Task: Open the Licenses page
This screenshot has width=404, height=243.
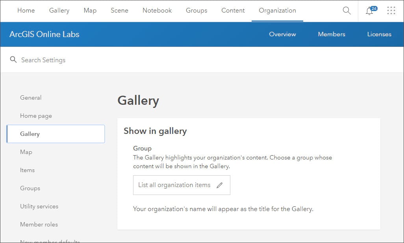Action: pos(379,34)
